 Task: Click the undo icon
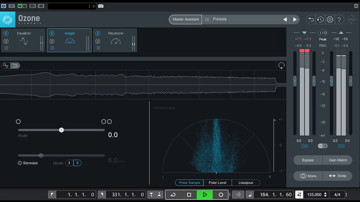click(x=311, y=20)
